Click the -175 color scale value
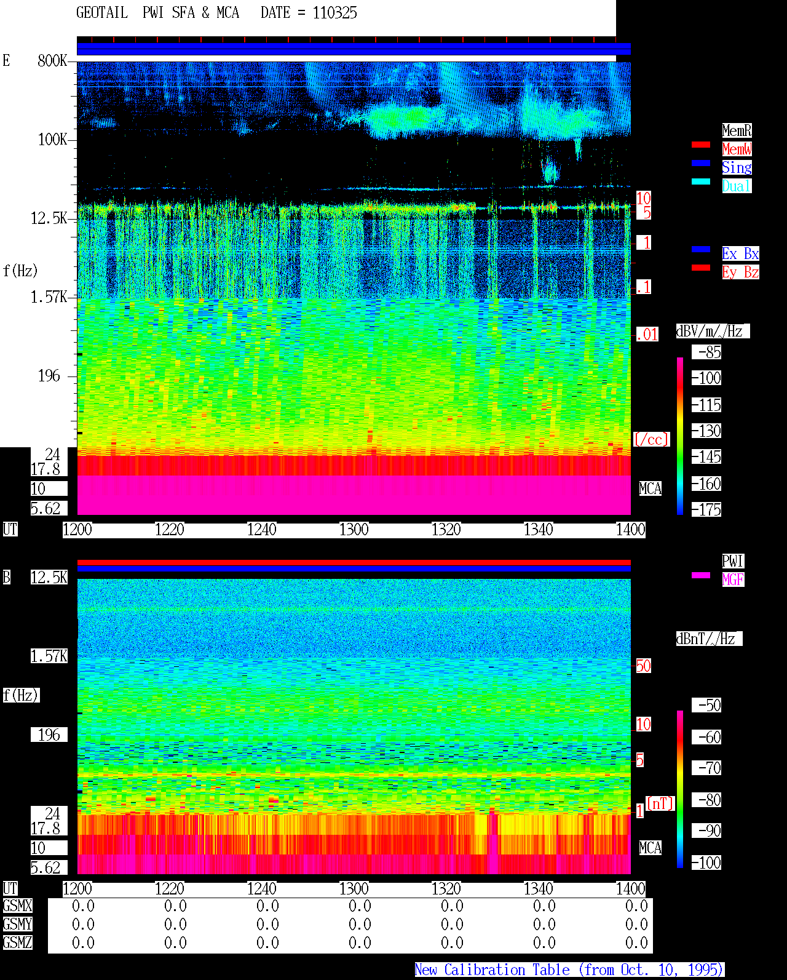 pos(706,509)
